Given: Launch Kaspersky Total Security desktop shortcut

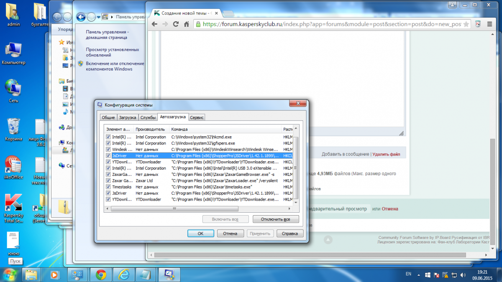Looking at the screenshot, I should coord(13,208).
